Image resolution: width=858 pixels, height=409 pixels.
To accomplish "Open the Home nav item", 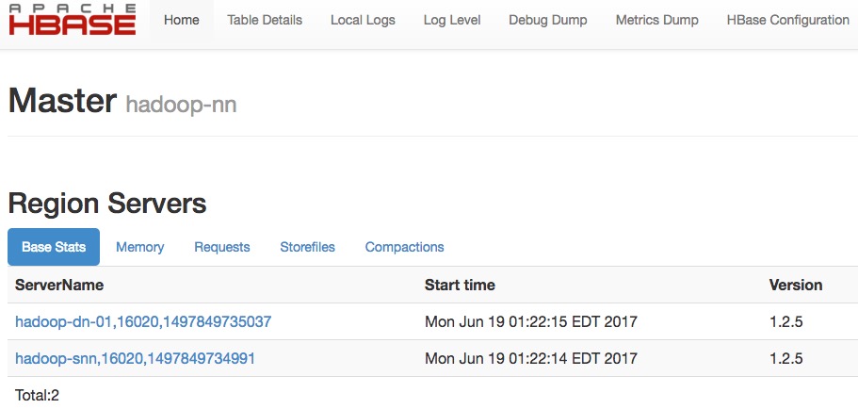I will (182, 20).
